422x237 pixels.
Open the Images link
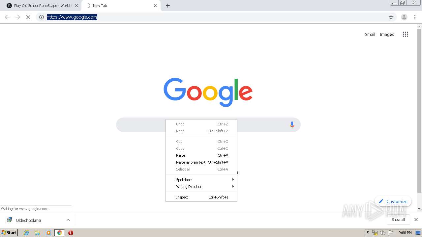(387, 34)
